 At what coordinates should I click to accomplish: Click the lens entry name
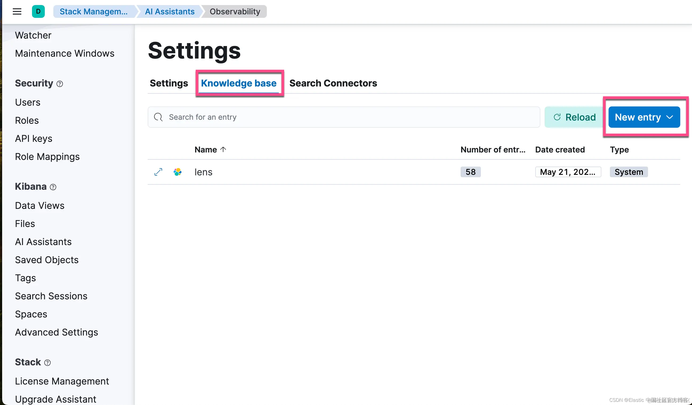pos(203,172)
